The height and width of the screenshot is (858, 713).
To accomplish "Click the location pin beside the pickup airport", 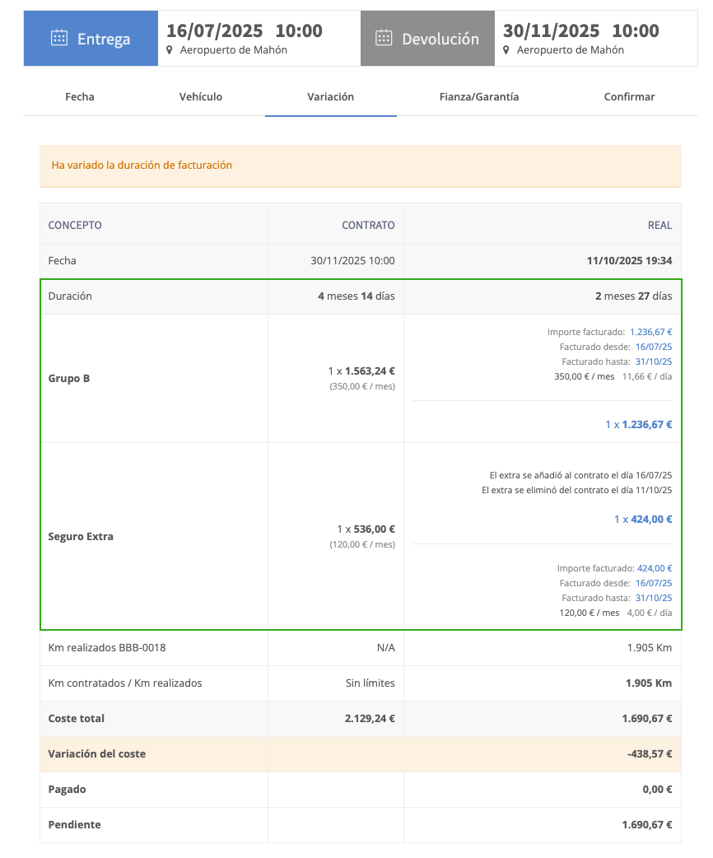I will tap(170, 50).
